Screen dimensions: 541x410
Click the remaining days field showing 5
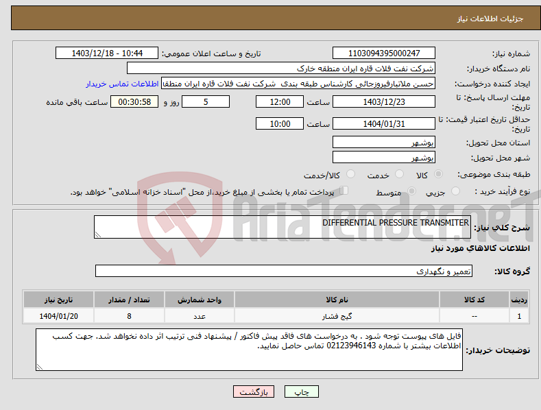206,101
